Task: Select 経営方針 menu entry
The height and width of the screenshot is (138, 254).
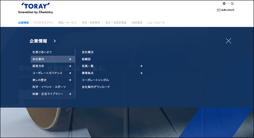Action: (38, 66)
